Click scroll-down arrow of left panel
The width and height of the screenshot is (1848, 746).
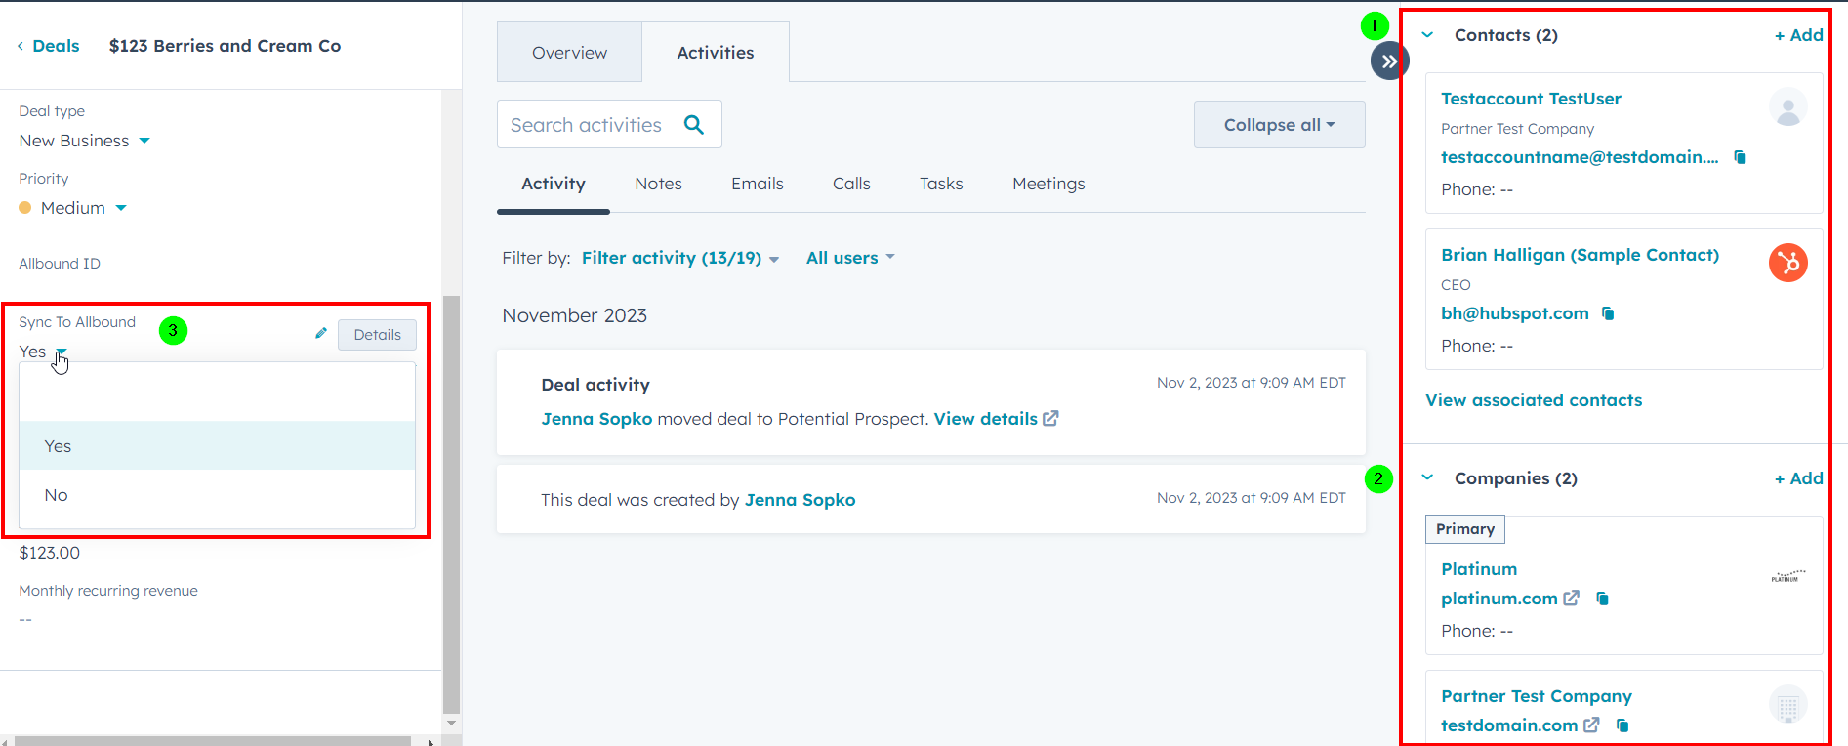coord(451,724)
